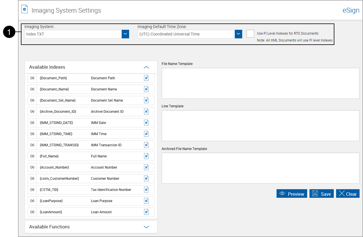Open the Imaging Default Time Zone dropdown
The image size is (363, 237).
[238, 34]
